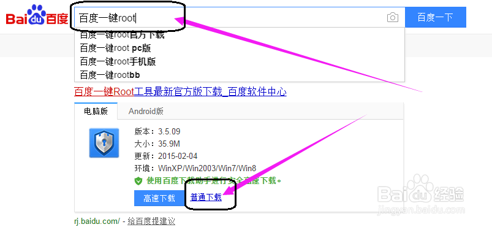This screenshot has height=227, width=492.
Task: Click the green security shield icon
Action: pos(138,181)
